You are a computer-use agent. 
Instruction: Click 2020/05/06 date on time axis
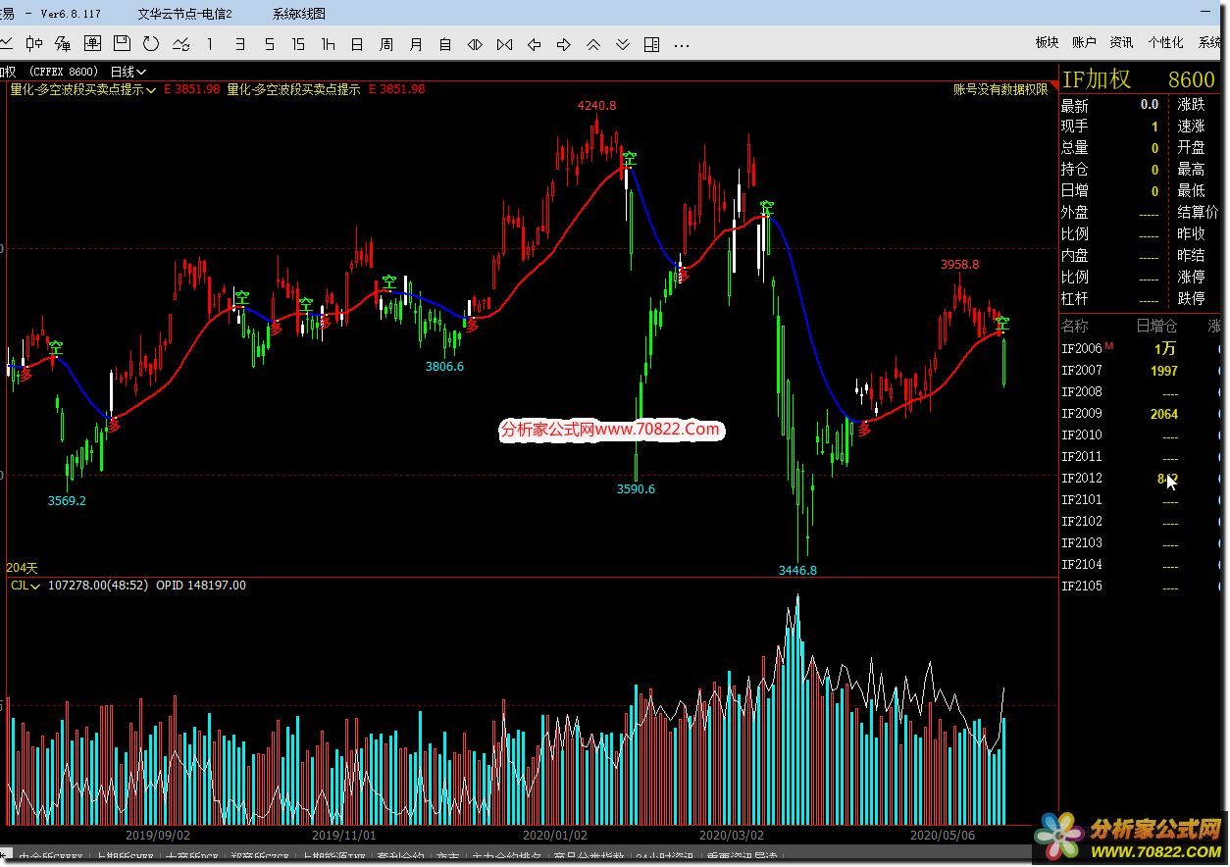click(943, 835)
